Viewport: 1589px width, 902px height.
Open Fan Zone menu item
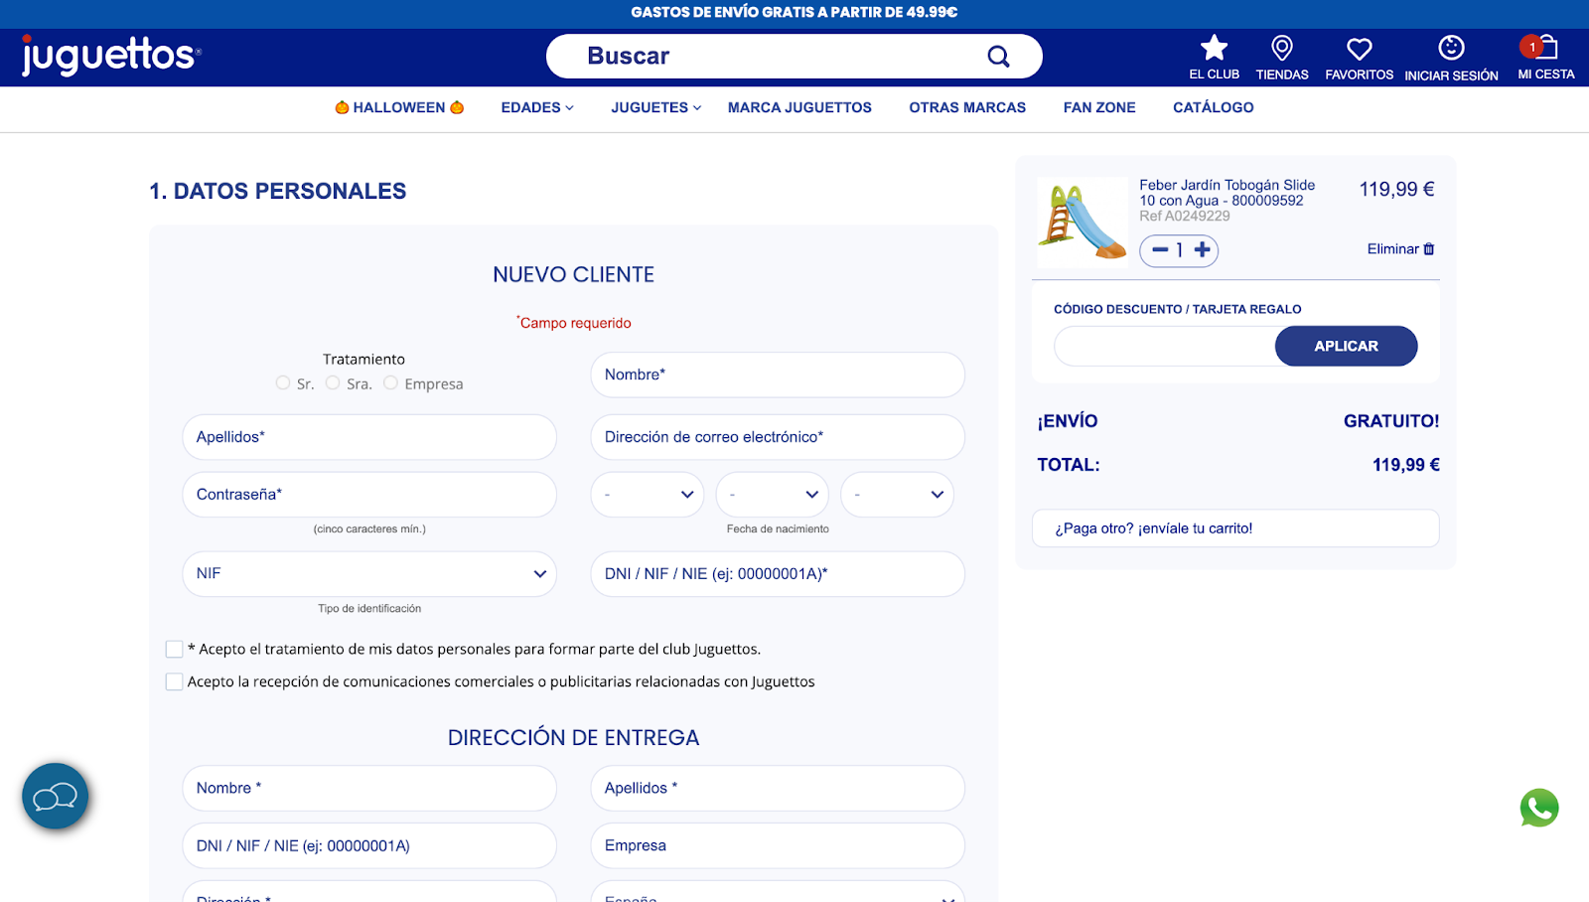pos(1099,107)
